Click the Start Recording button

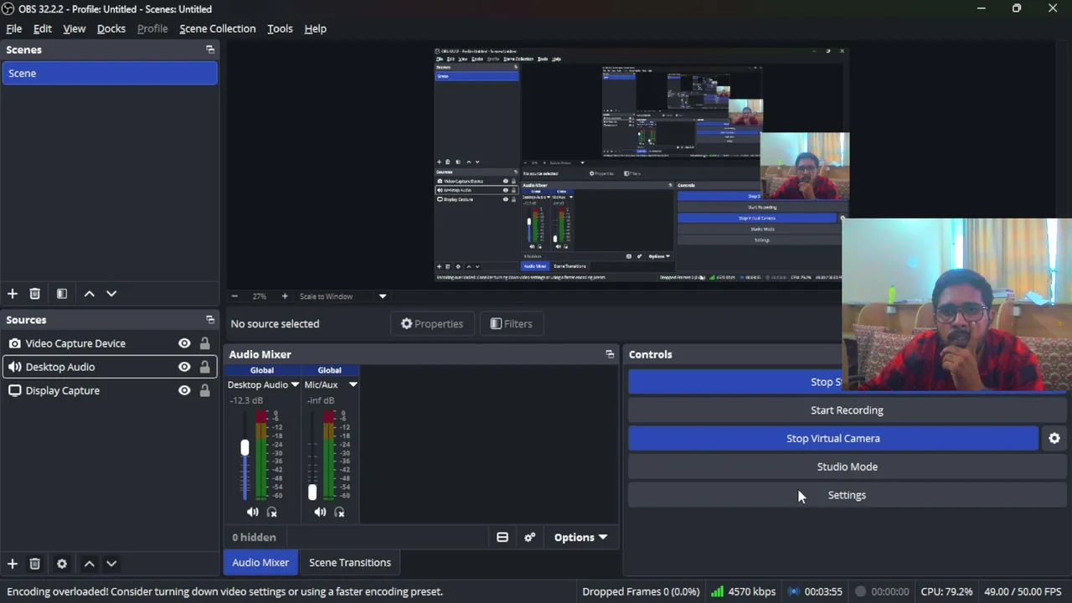(847, 410)
